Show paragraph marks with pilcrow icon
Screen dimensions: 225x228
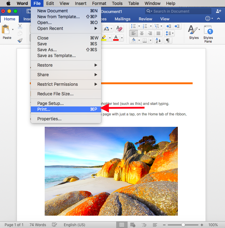click(x=168, y=40)
